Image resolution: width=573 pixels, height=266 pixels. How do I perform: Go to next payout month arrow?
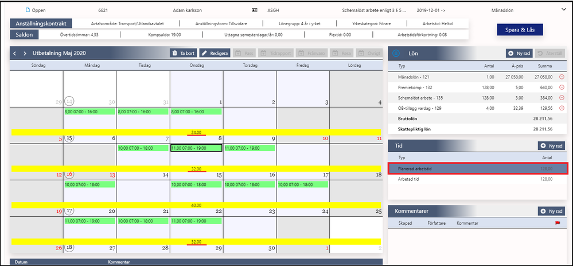25,53
